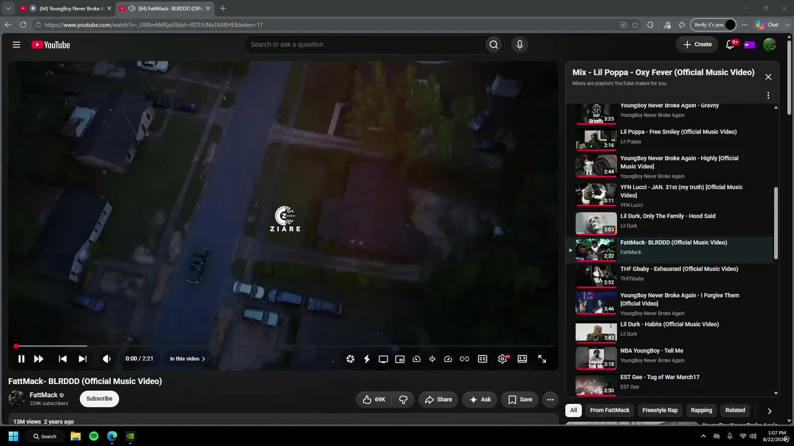Share the video
This screenshot has height=446, width=794.
pos(438,400)
